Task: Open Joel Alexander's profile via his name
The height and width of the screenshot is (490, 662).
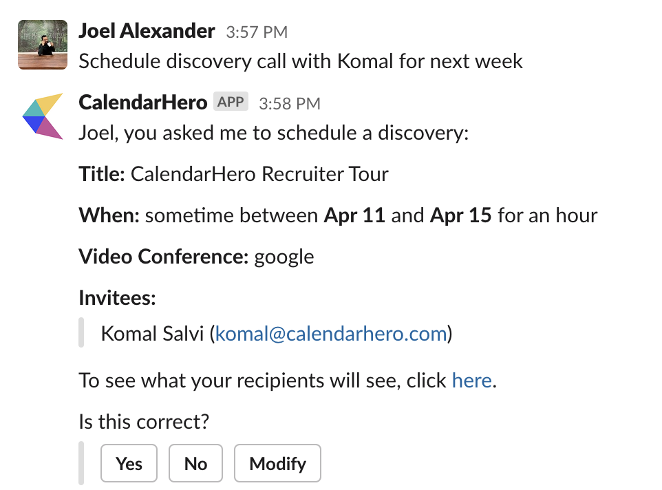Action: (147, 31)
